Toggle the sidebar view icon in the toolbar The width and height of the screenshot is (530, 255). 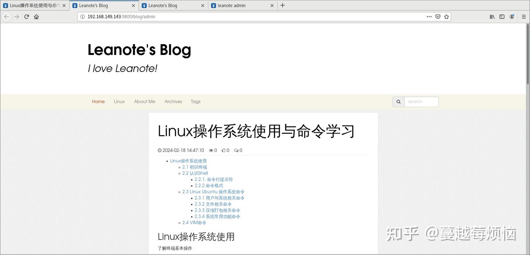pyautogui.click(x=502, y=17)
